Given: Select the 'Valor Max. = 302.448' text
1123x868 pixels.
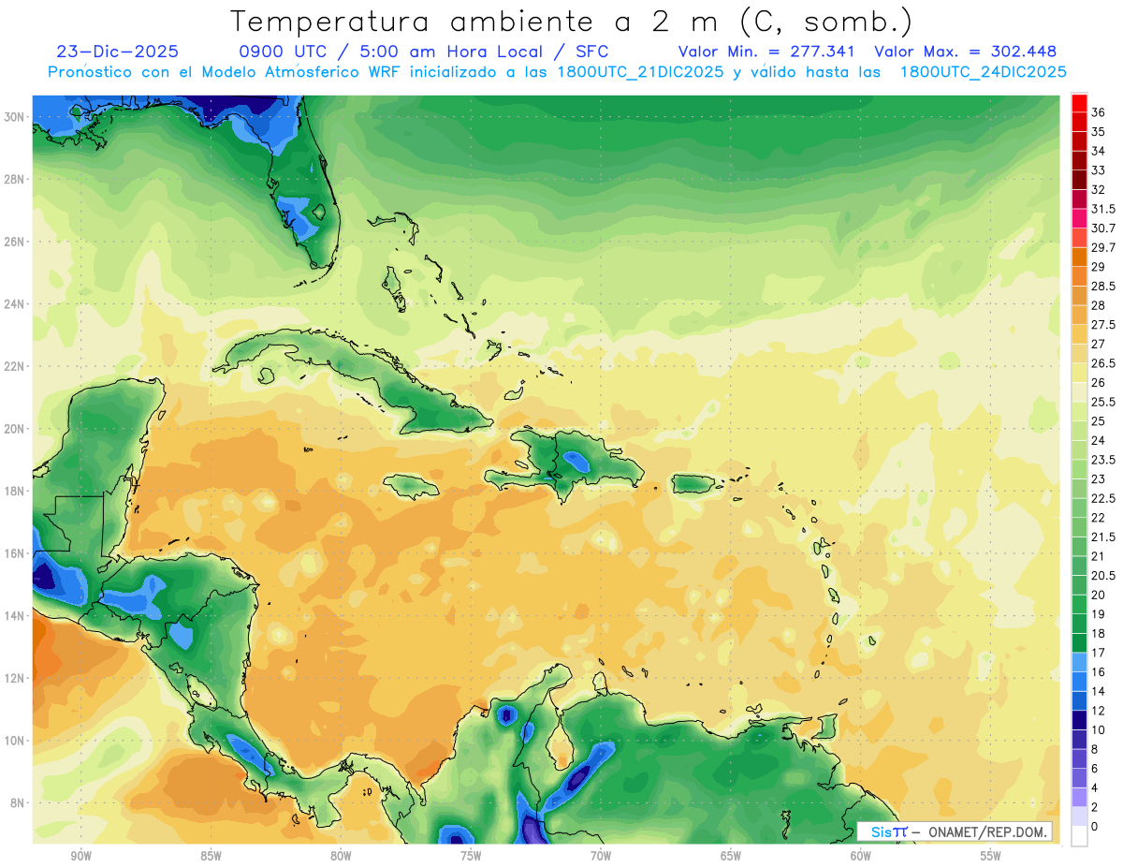Looking at the screenshot, I should point(965,51).
